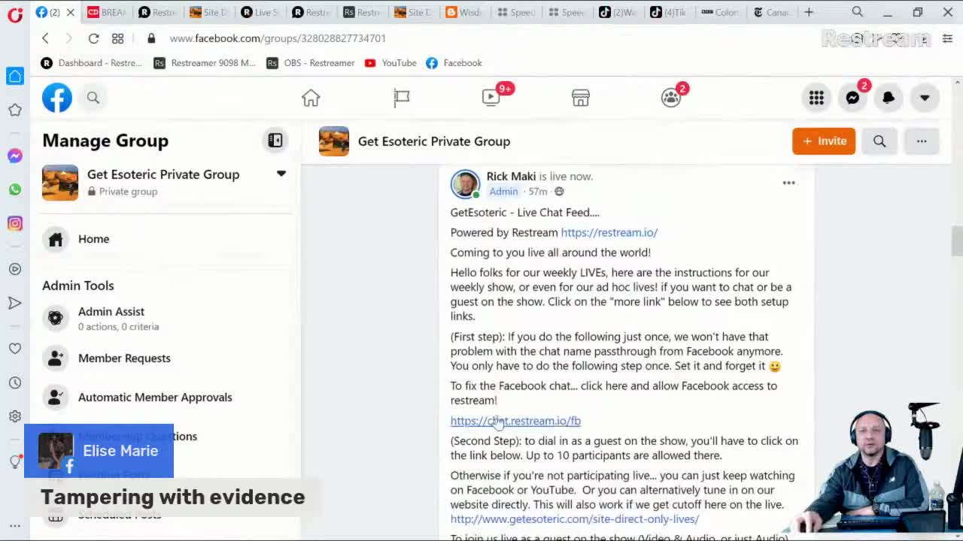The image size is (963, 541).
Task: Open bookmarks star in the sidebar
Action: (15, 110)
